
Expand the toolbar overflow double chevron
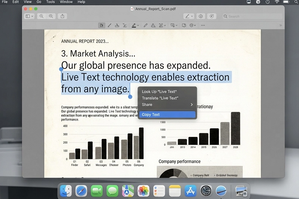tap(281, 25)
